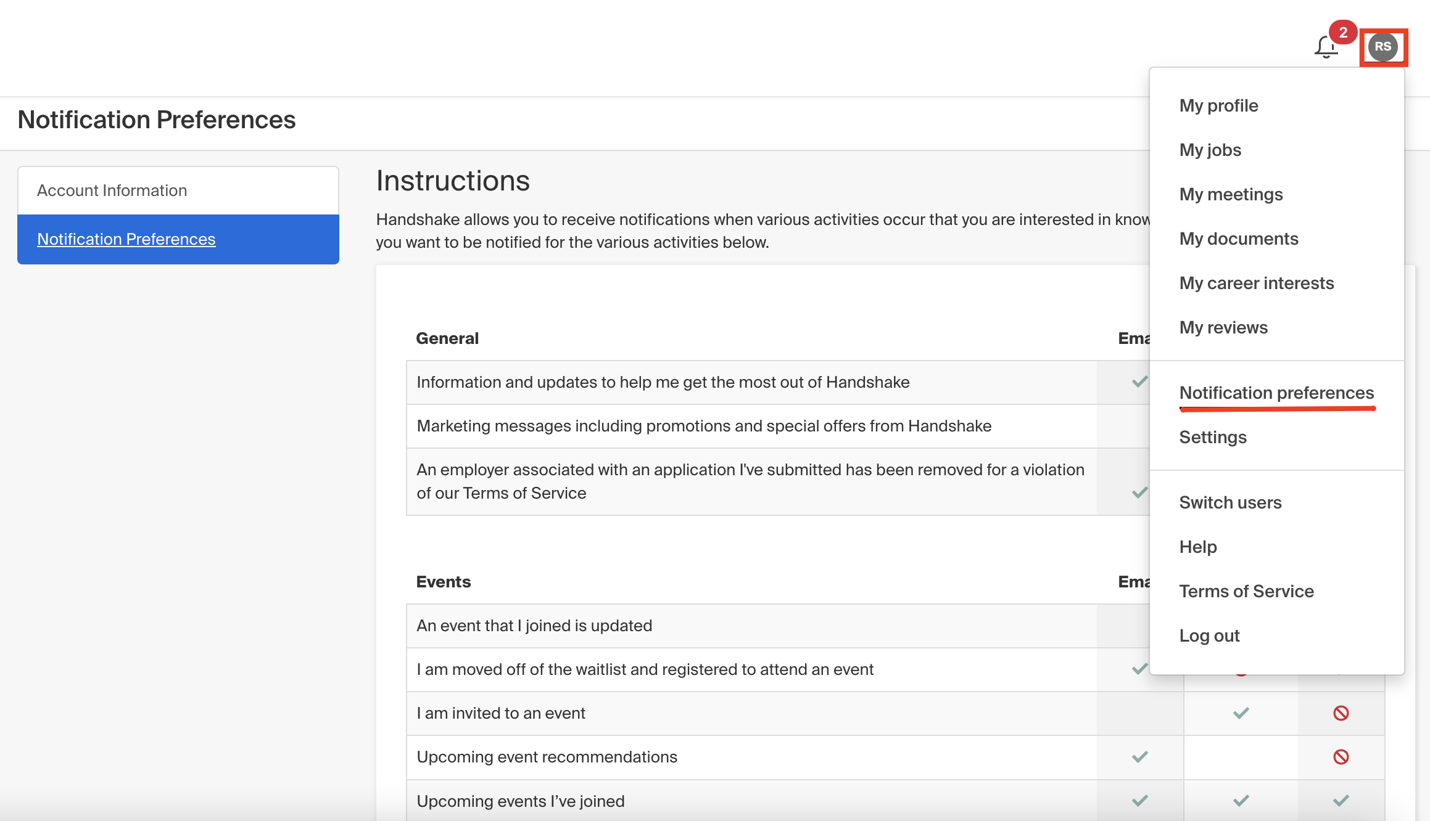Image resolution: width=1430 pixels, height=821 pixels.
Task: Open Settings from the account dropdown
Action: point(1213,437)
